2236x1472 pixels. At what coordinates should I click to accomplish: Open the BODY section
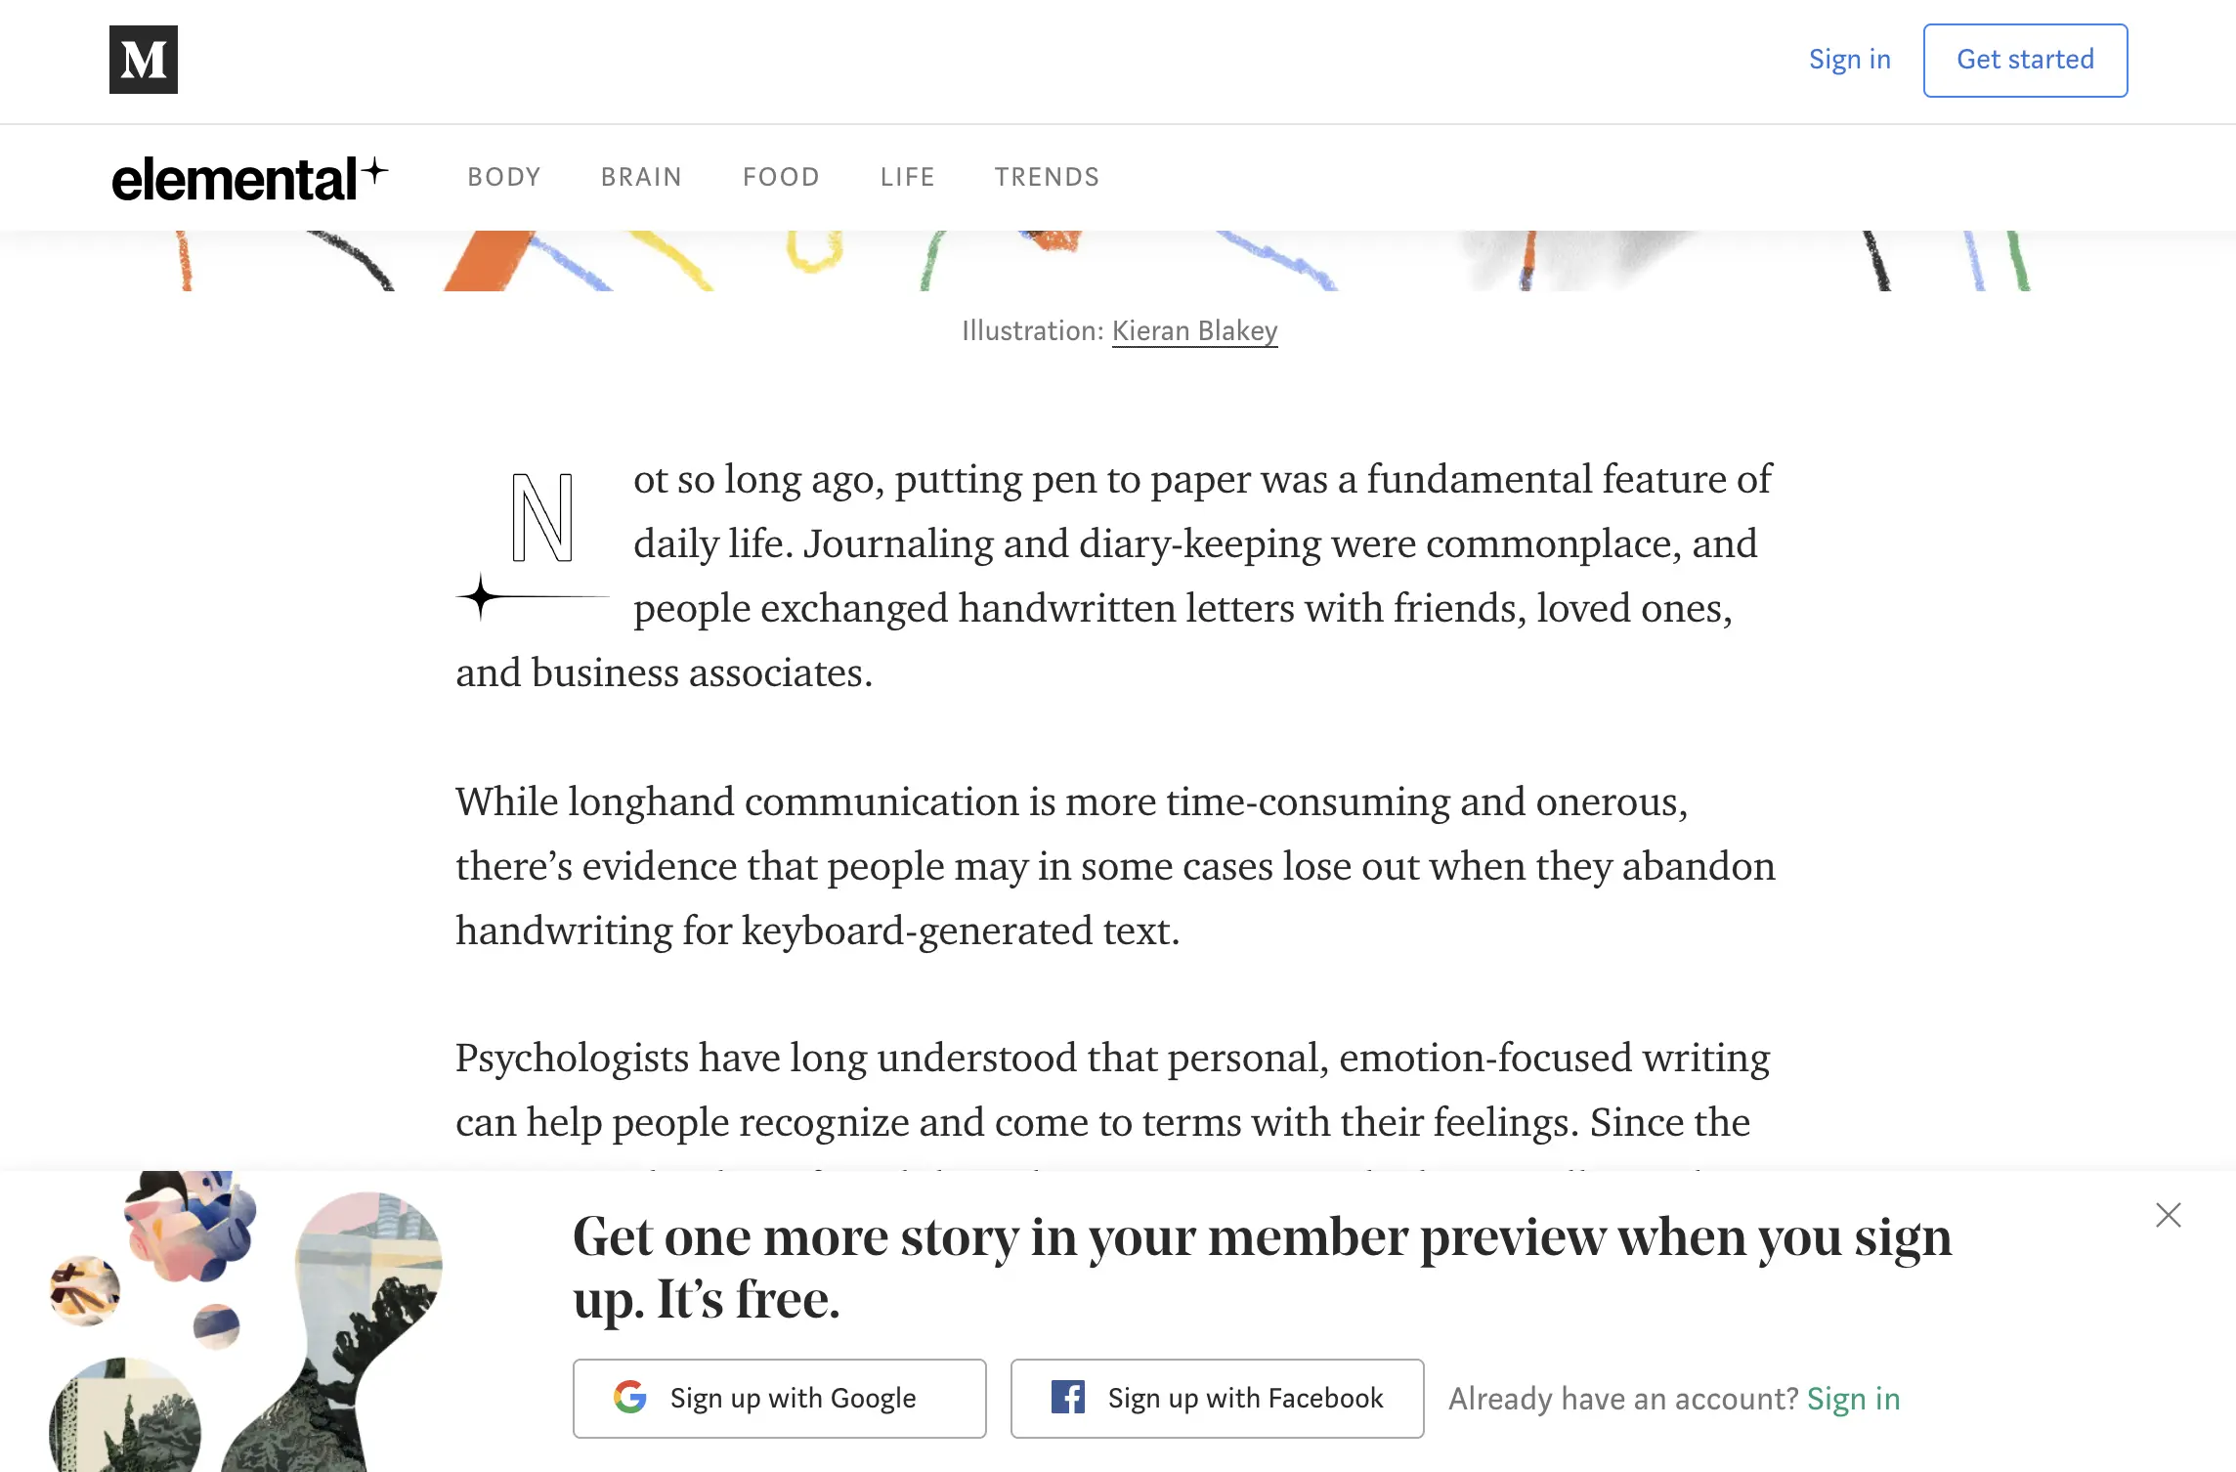point(504,177)
